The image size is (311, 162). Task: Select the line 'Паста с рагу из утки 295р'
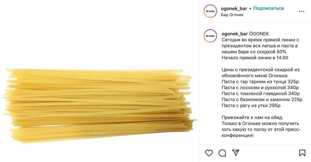coord(251,106)
